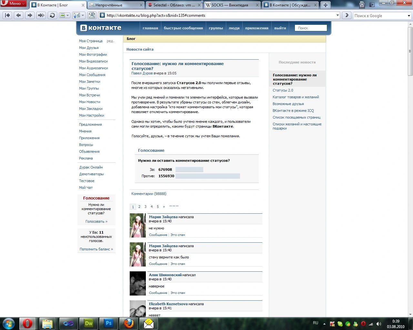Expand the address bar history dropdown
Screen dimensions: 413x330
(337, 15)
